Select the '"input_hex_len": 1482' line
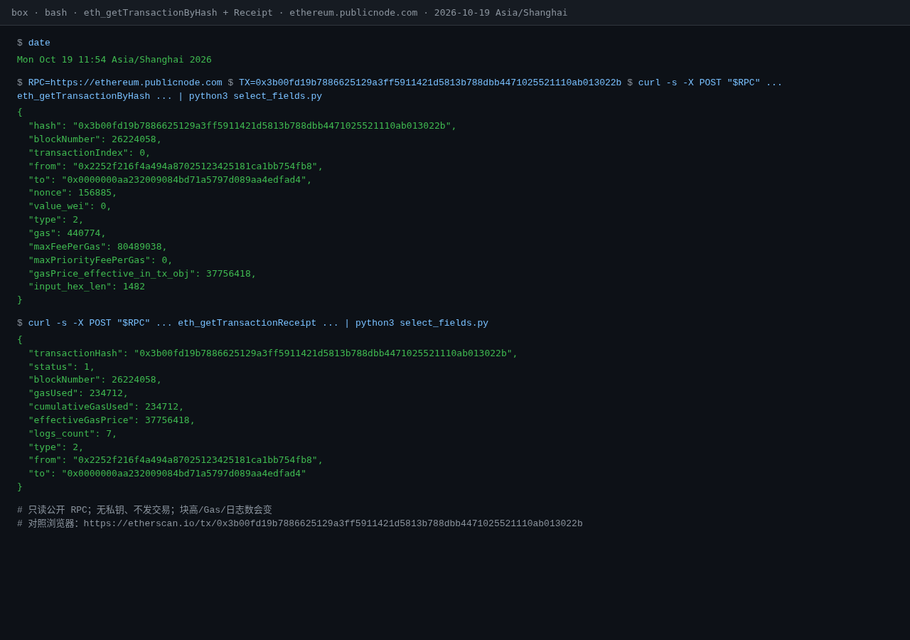910x640 pixels. pyautogui.click(x=87, y=287)
